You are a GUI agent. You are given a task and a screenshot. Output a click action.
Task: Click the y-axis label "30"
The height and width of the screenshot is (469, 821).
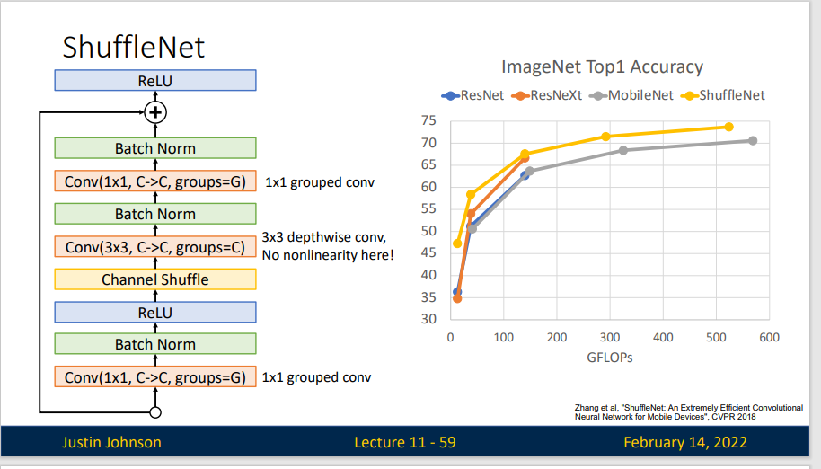pyautogui.click(x=428, y=319)
